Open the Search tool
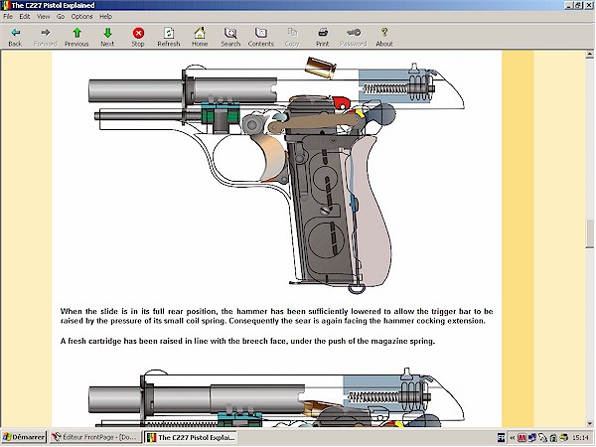The image size is (596, 447). click(x=230, y=38)
